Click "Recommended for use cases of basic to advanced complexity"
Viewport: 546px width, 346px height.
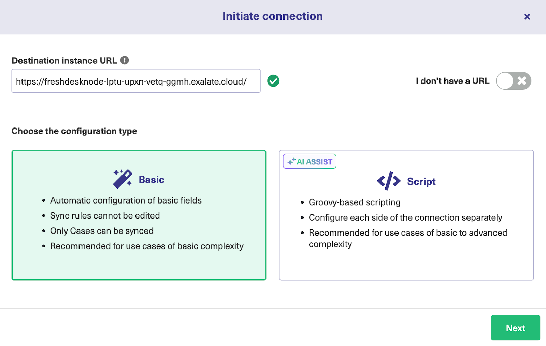[x=408, y=238]
